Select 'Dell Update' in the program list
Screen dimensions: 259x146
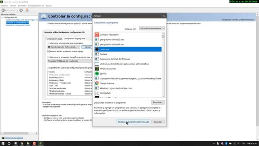(128, 93)
